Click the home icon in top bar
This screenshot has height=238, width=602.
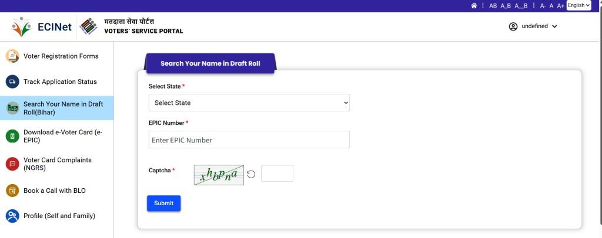click(x=474, y=5)
